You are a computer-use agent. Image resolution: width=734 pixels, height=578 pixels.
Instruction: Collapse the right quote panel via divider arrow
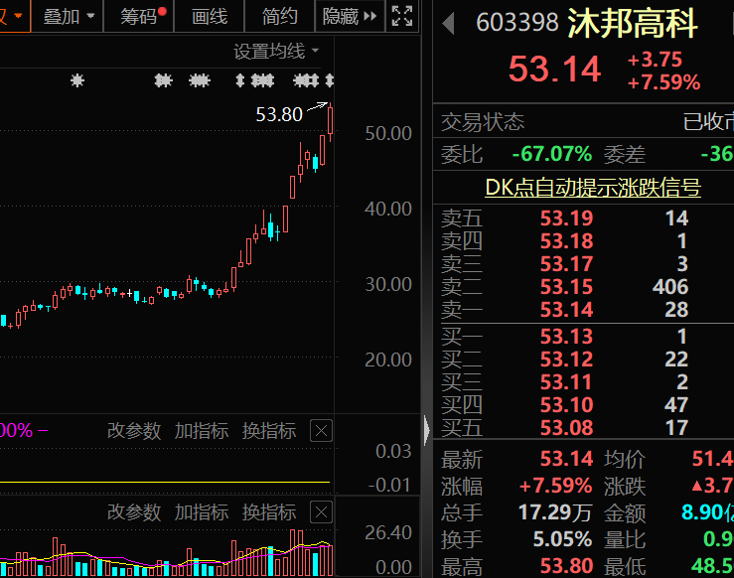427,430
